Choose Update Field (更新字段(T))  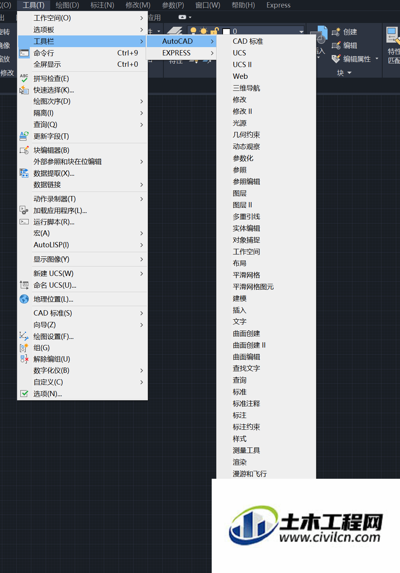click(82, 136)
